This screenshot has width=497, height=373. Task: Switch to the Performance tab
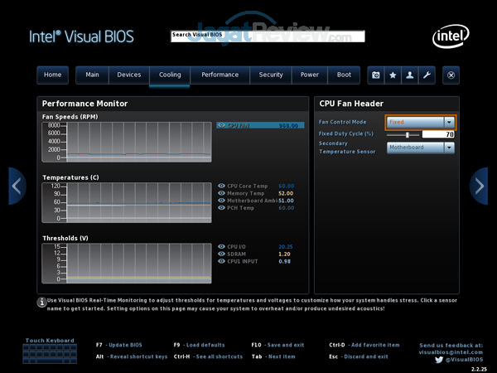click(220, 75)
